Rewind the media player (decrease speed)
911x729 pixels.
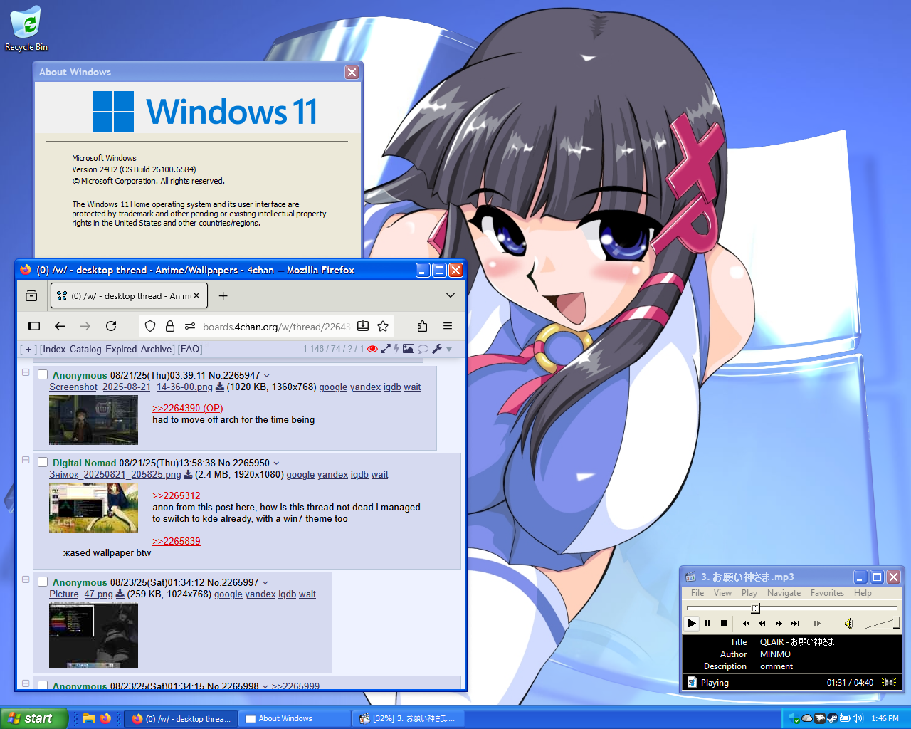coord(762,623)
